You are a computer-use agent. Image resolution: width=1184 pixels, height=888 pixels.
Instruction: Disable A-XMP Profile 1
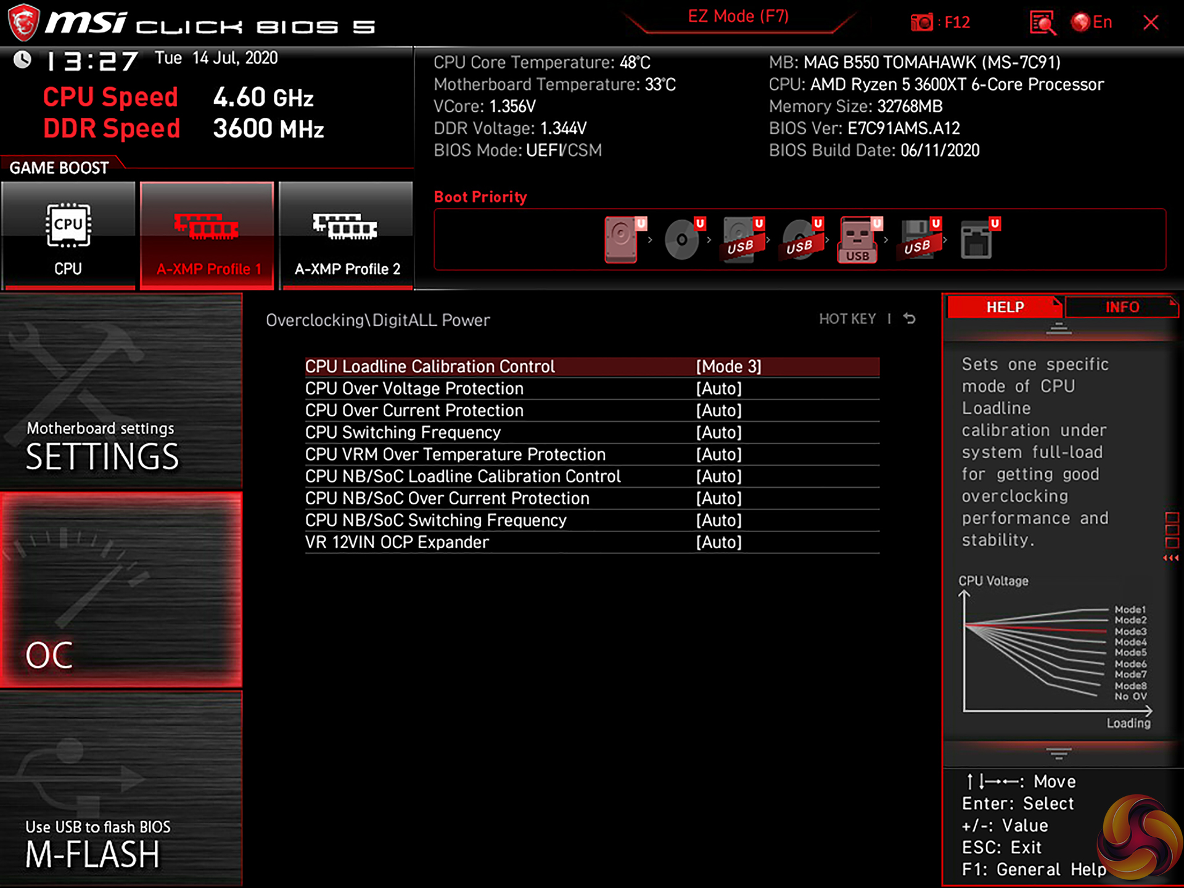pos(207,236)
